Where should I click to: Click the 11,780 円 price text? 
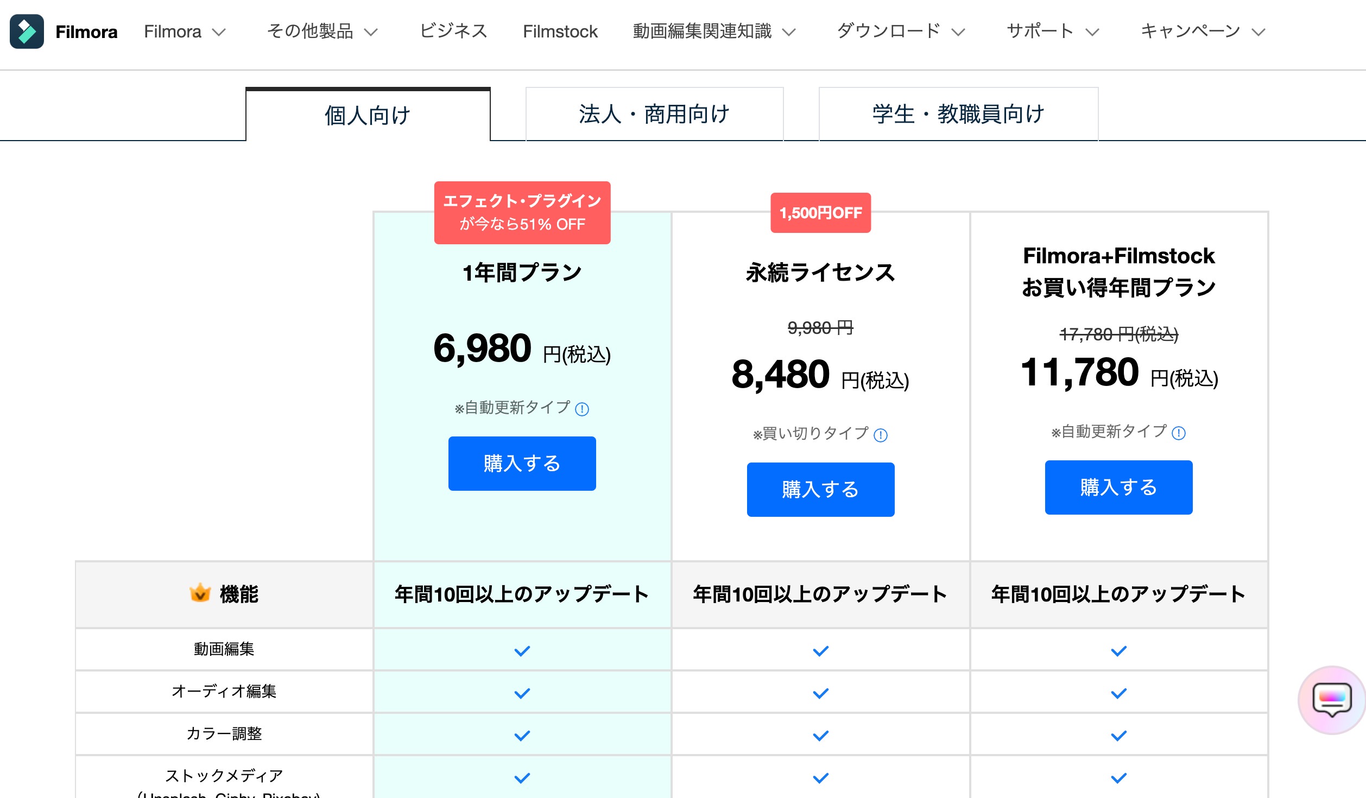[1119, 372]
